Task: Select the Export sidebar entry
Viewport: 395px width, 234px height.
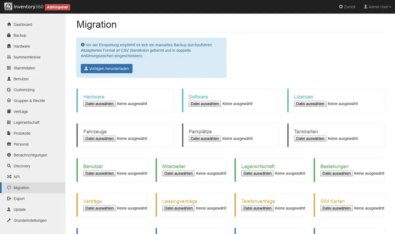Action: click(19, 198)
